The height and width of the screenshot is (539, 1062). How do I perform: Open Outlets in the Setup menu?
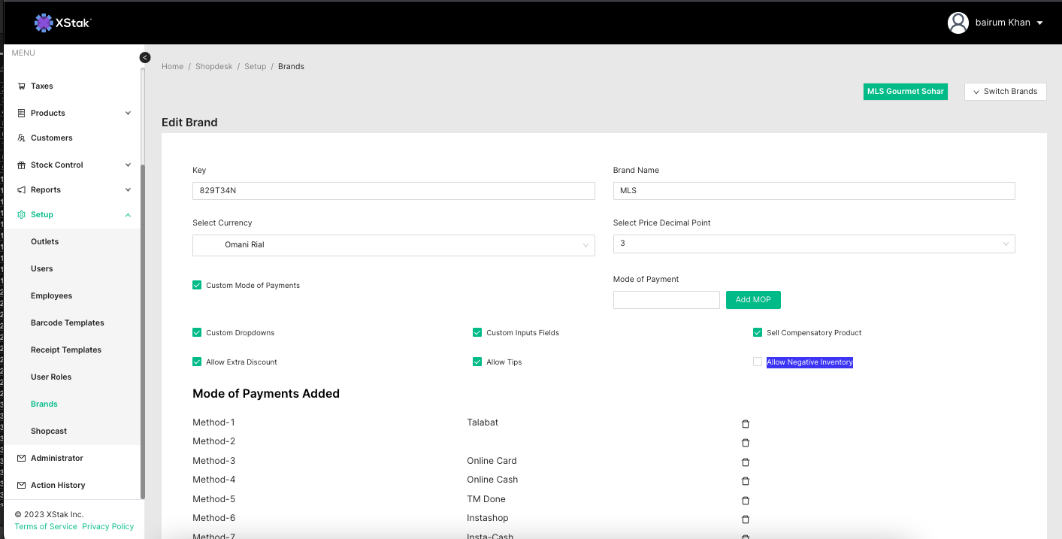point(44,241)
